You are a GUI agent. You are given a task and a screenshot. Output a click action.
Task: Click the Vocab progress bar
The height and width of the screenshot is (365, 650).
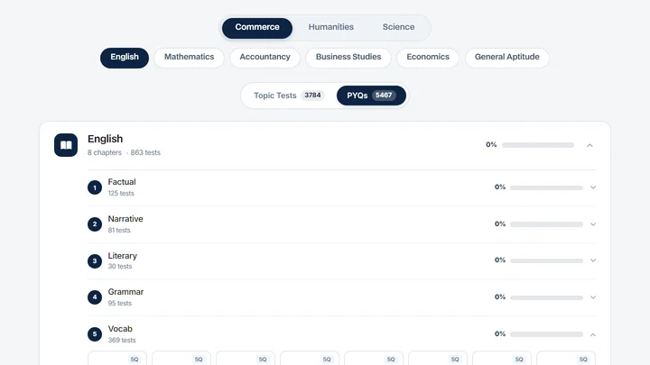(546, 334)
